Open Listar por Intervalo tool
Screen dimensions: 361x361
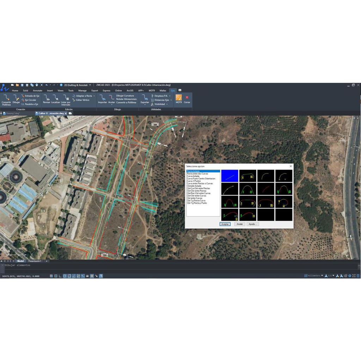pos(66,97)
